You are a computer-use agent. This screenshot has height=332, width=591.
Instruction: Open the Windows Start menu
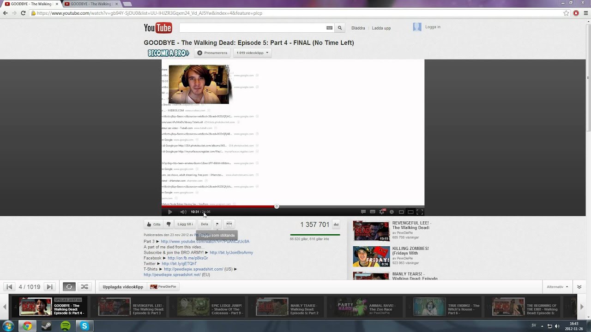point(8,326)
